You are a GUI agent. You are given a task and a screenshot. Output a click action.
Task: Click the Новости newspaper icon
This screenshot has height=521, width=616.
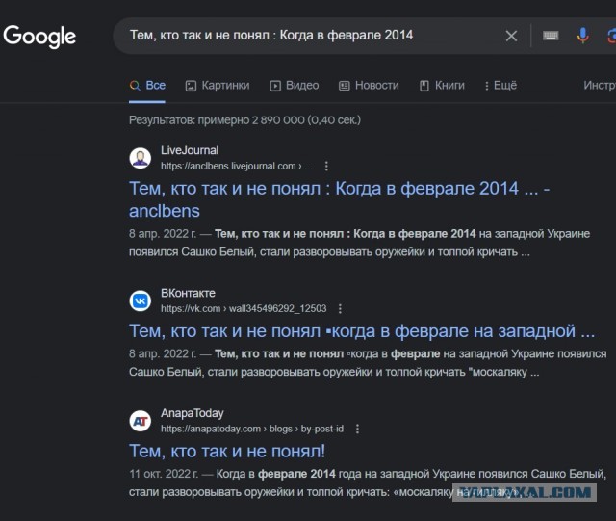coord(345,86)
